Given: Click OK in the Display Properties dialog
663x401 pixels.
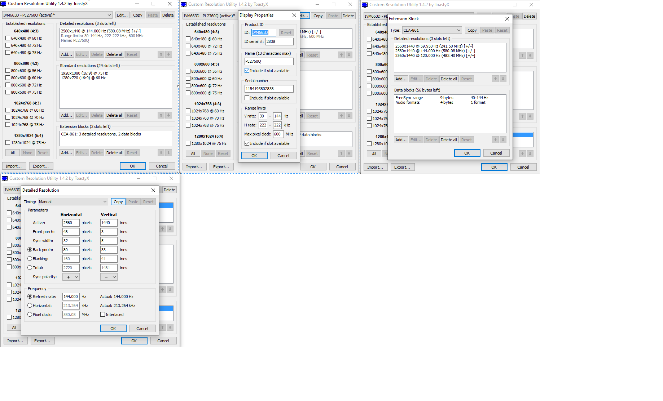Looking at the screenshot, I should pyautogui.click(x=254, y=156).
